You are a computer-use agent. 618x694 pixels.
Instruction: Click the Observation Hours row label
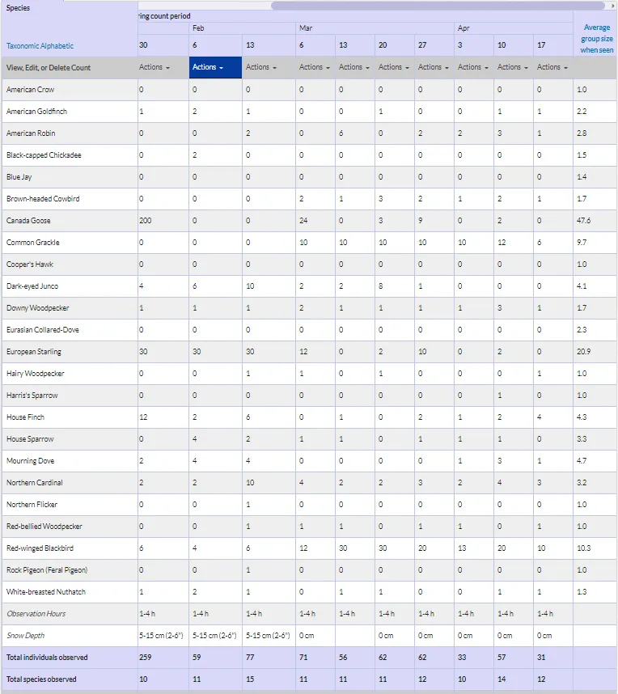[x=36, y=614]
